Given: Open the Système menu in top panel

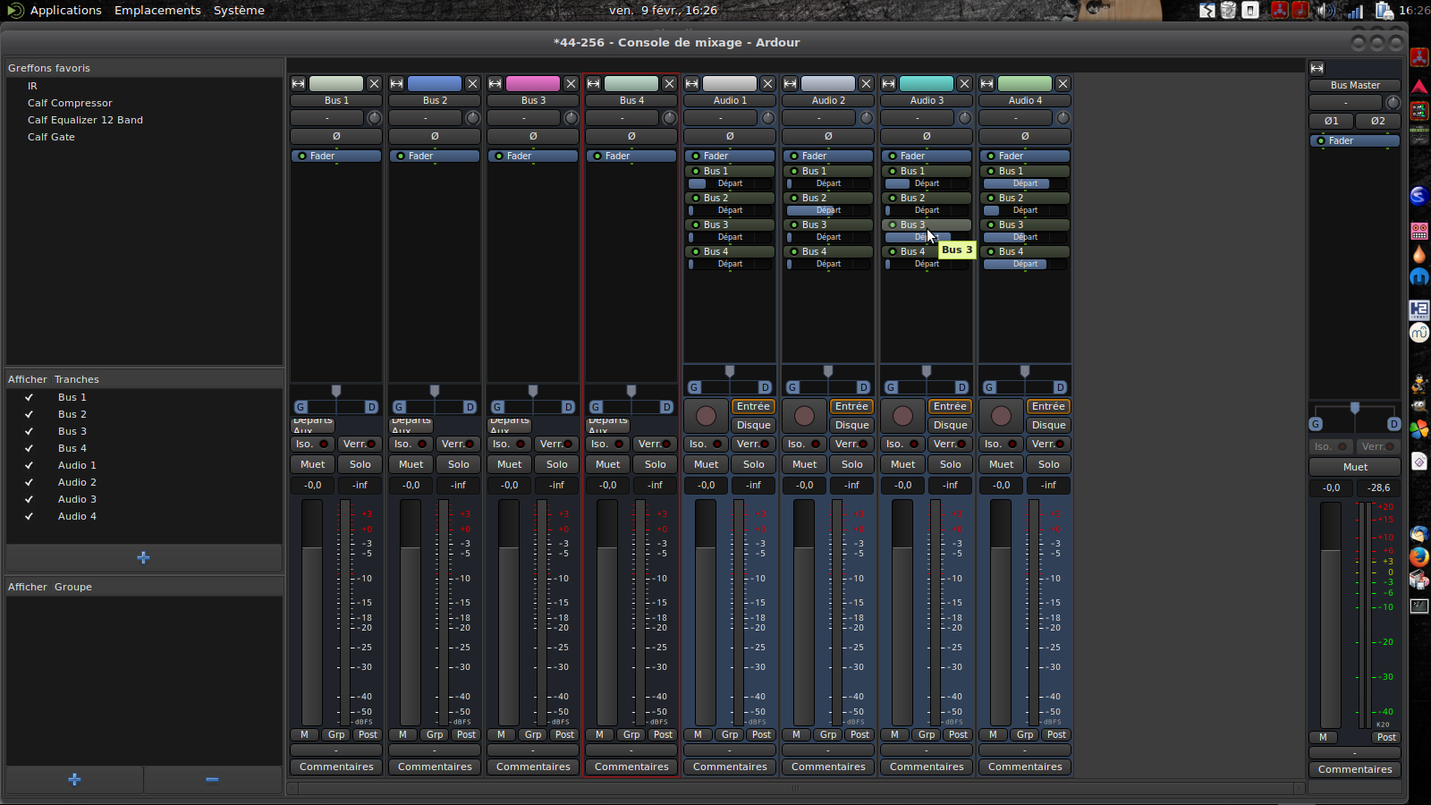Looking at the screenshot, I should [239, 10].
